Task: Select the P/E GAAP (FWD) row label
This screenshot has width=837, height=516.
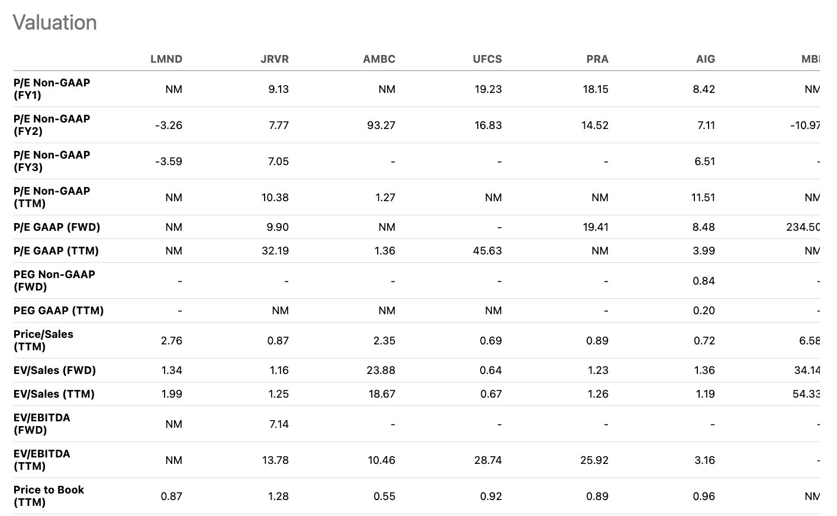Action: [x=57, y=227]
